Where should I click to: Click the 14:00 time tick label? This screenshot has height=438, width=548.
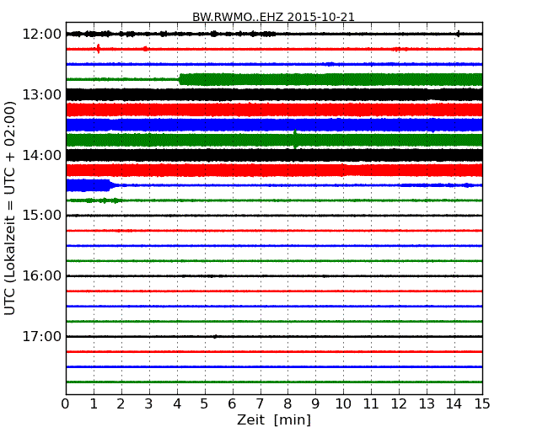click(x=42, y=155)
